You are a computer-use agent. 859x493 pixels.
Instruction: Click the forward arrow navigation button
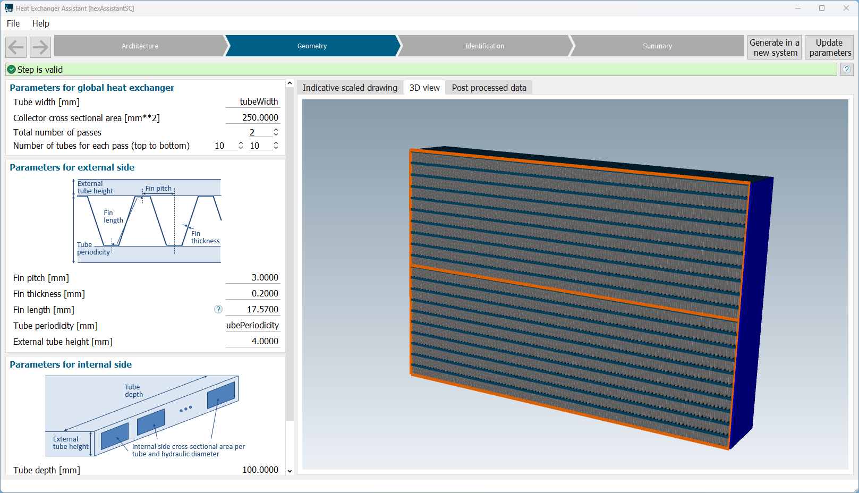(40, 47)
